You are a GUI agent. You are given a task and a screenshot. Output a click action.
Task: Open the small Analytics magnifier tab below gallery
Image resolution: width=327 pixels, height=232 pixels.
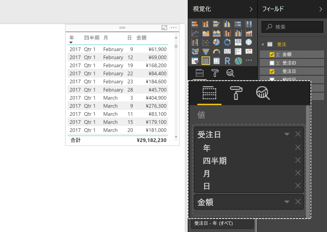pos(230,73)
